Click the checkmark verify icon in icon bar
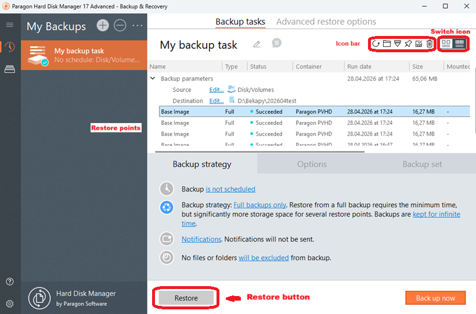Image resolution: width=476 pixels, height=314 pixels. 419,44
